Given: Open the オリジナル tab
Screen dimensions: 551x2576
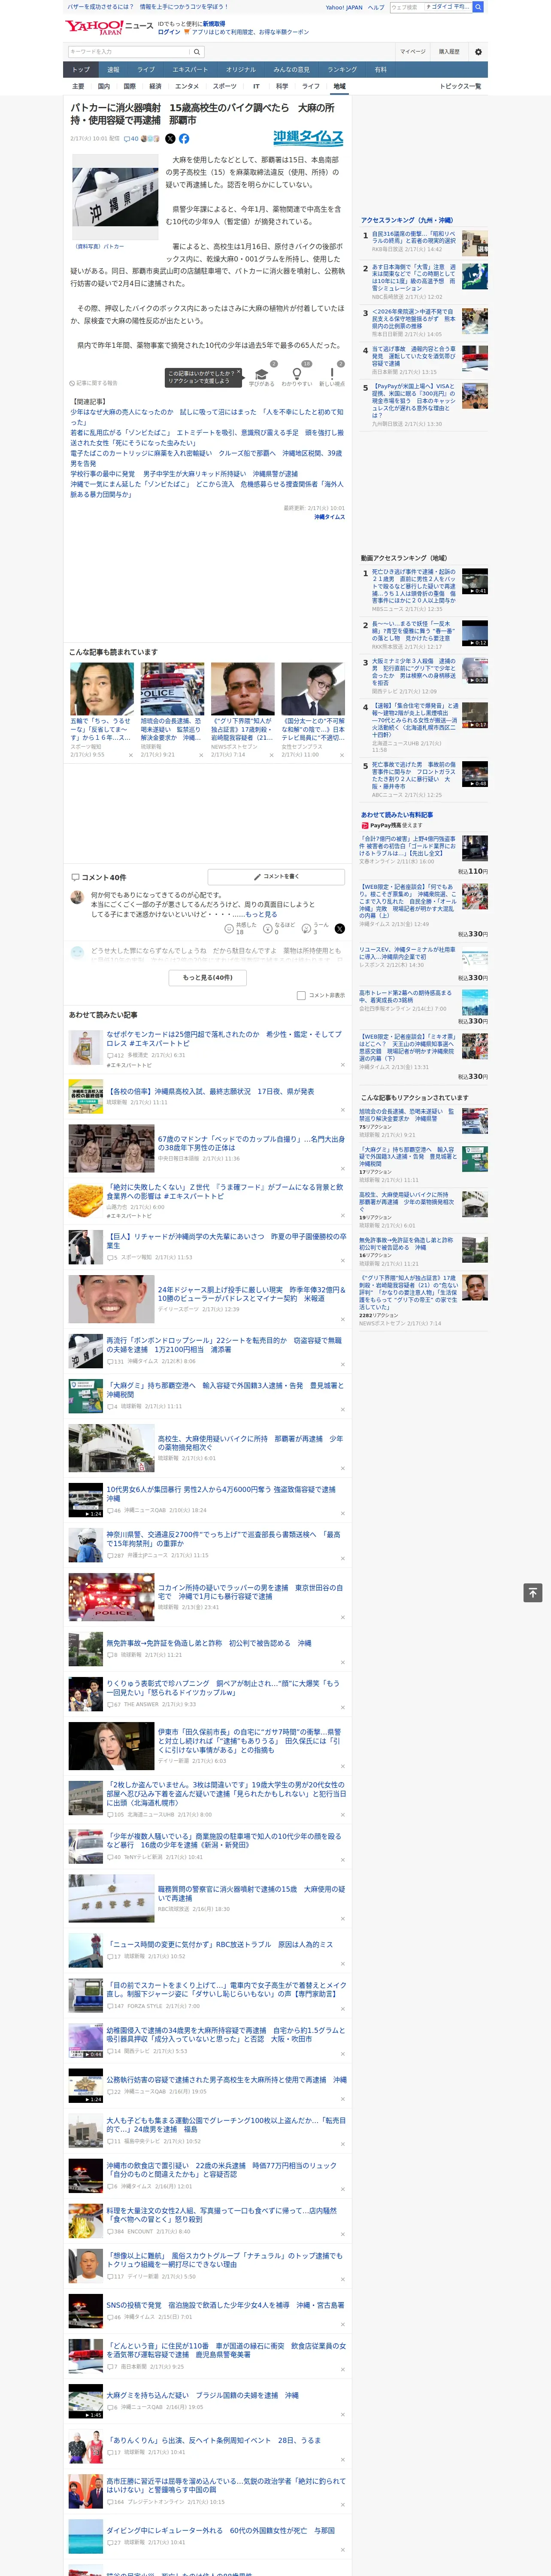Looking at the screenshot, I should point(241,70).
